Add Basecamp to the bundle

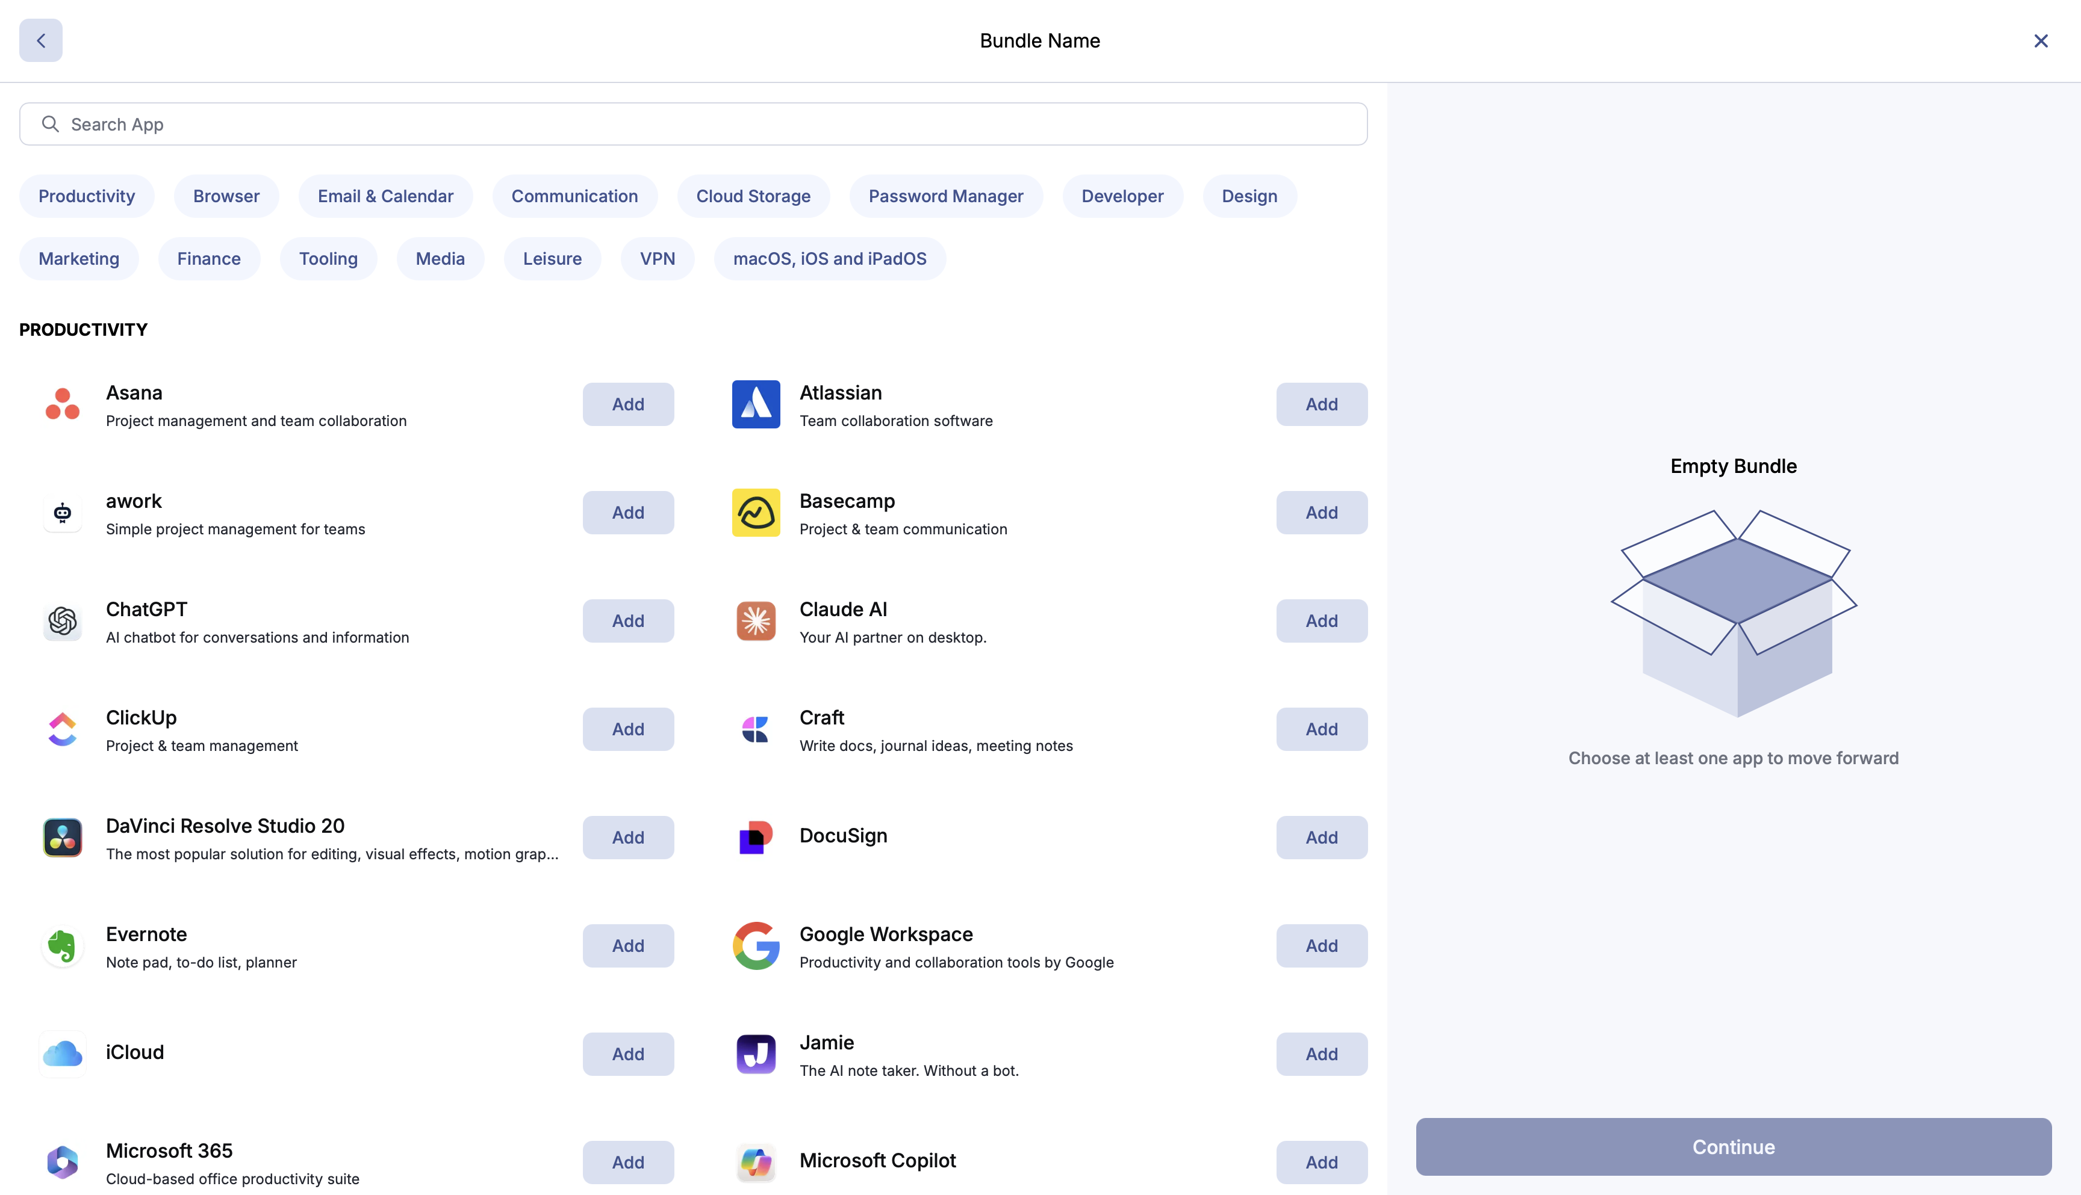pyautogui.click(x=1322, y=512)
